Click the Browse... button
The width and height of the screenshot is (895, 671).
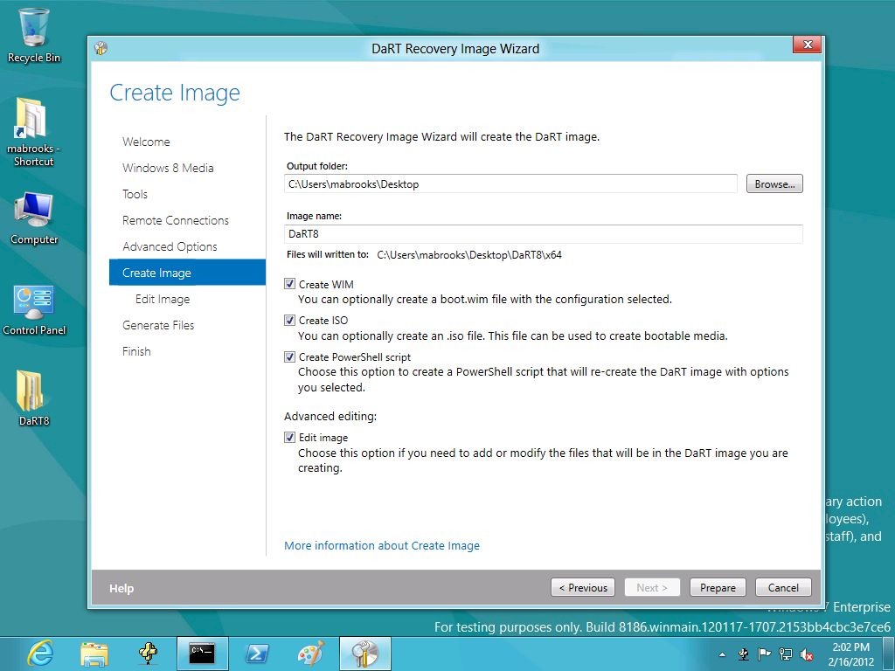[774, 183]
